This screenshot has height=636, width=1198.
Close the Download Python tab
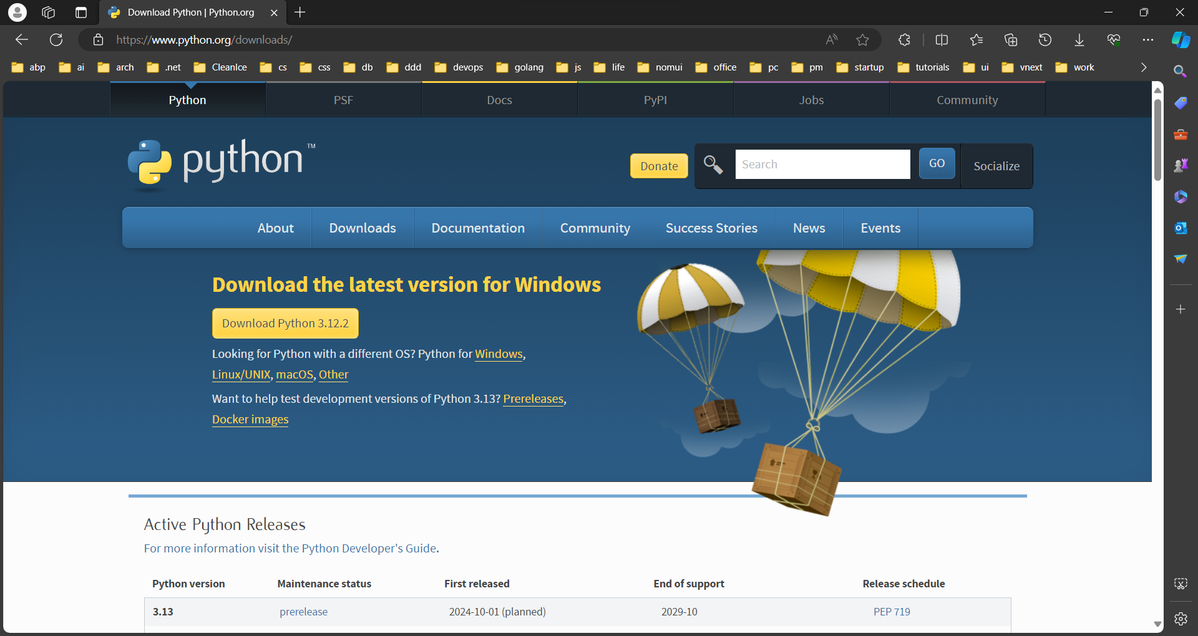(x=274, y=12)
